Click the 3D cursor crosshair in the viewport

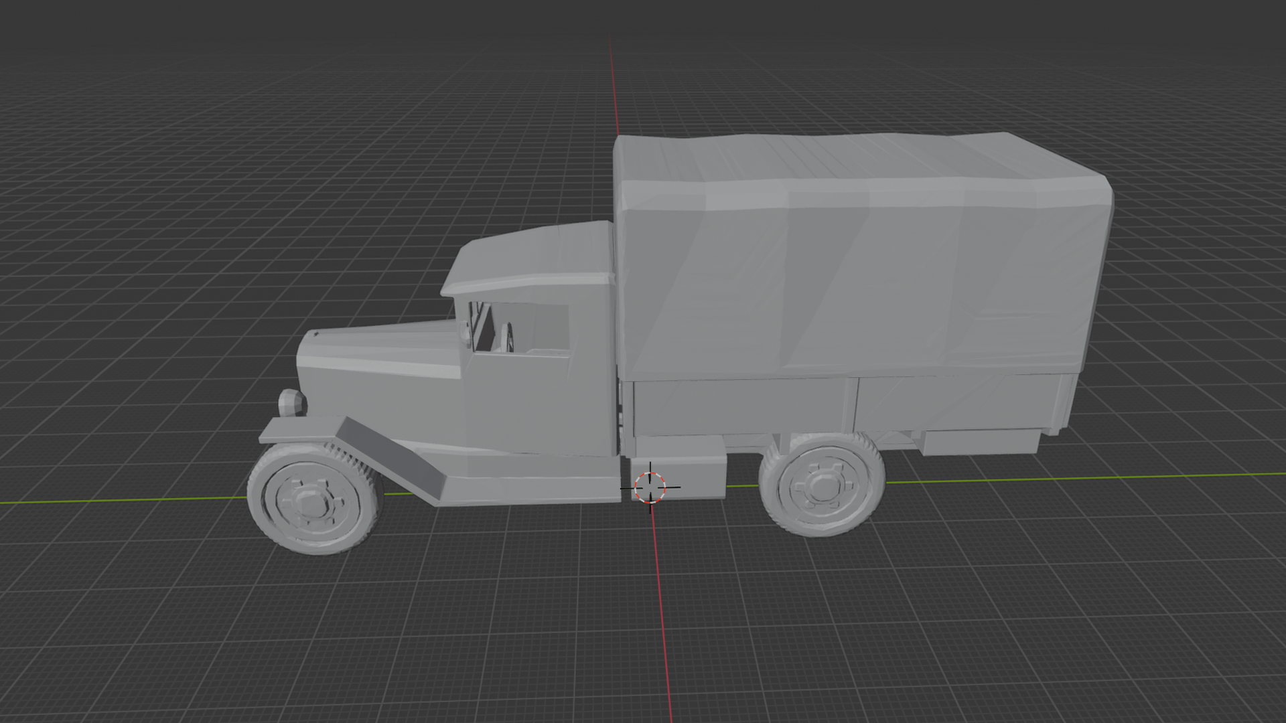tap(650, 487)
